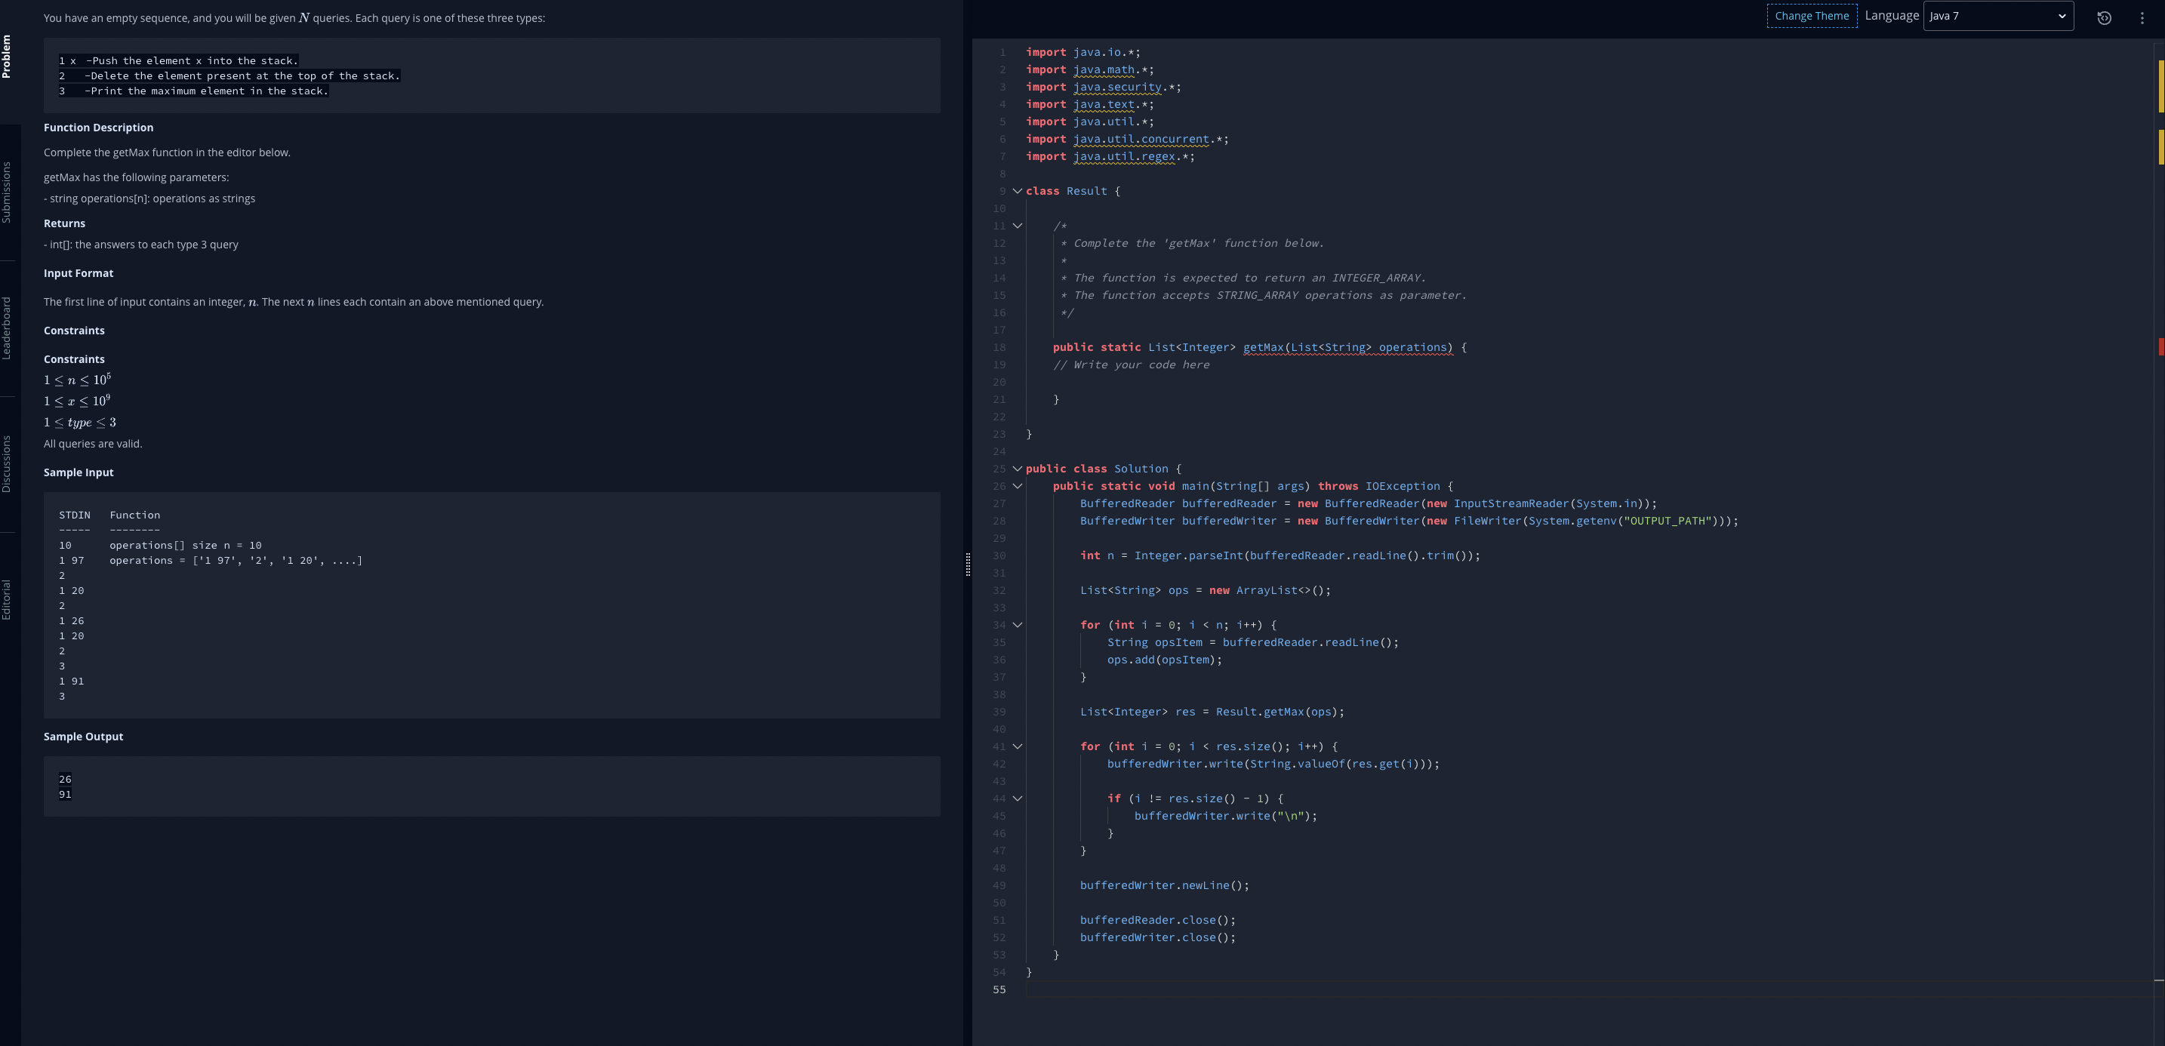Collapse the comment block at line 11
This screenshot has height=1046, width=2165.
pos(1017,226)
